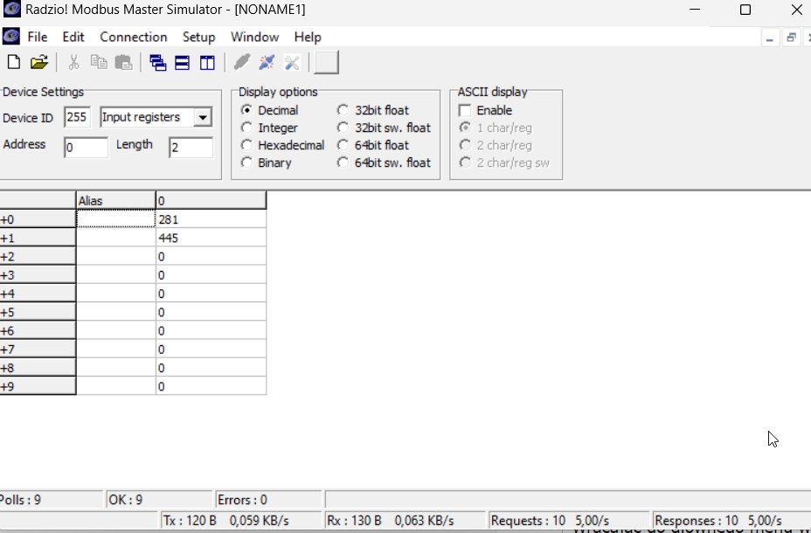Viewport: 811px width, 533px height.
Task: Click the Tile horizontally toolbar icon
Action: [x=182, y=62]
